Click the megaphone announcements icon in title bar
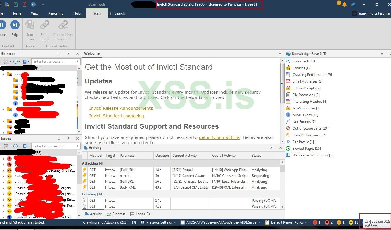The width and height of the screenshot is (391, 230). click(353, 4)
